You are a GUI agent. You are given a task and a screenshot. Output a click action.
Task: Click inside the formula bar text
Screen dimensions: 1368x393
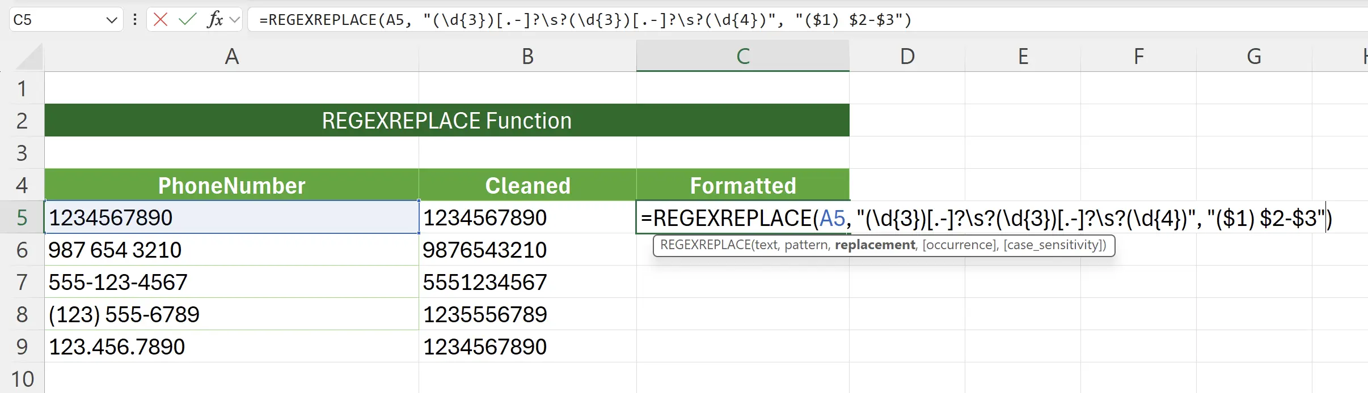(584, 20)
